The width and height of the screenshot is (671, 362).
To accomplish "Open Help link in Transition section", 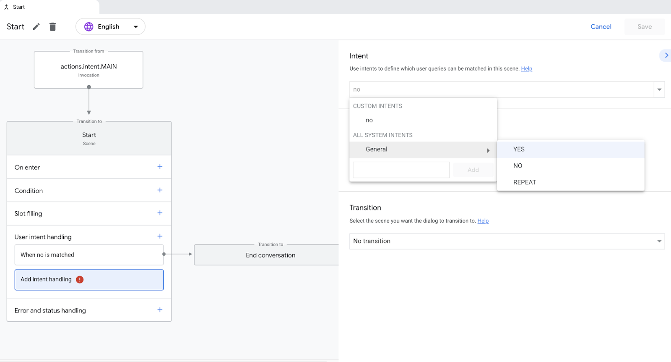I will tap(483, 221).
